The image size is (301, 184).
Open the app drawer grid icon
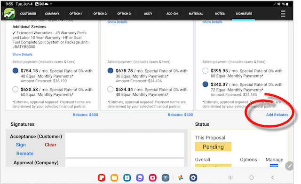pos(166,178)
